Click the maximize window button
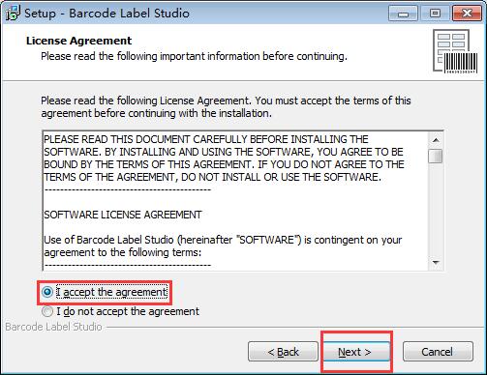487x375 pixels. click(435, 14)
